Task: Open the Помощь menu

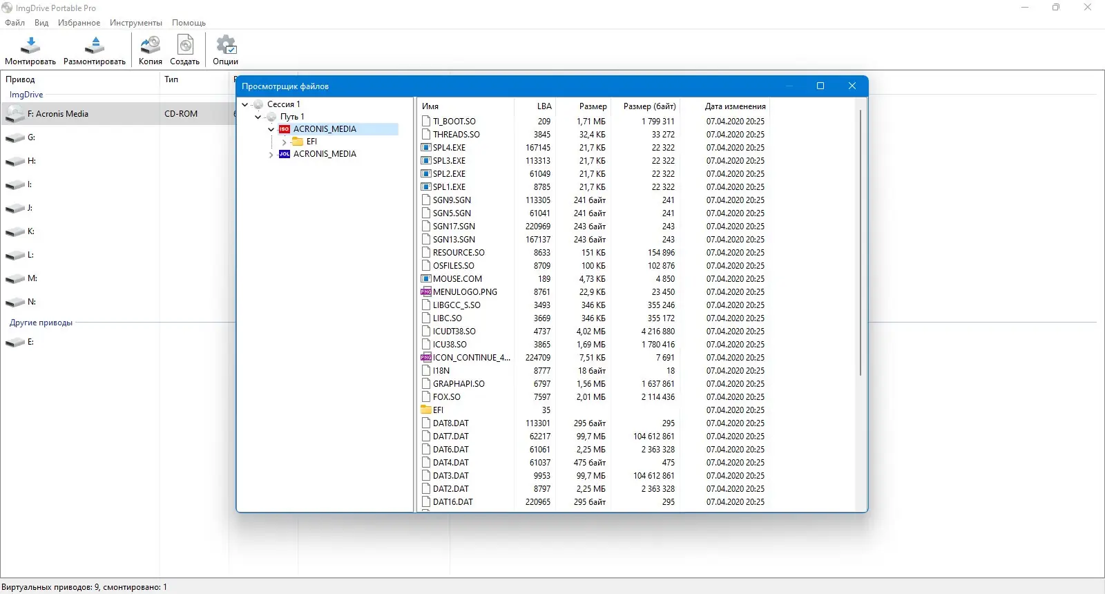Action: click(x=189, y=23)
